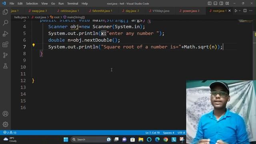Viewport: 256px width, 144px height.
Task: Open the editor More Actions ellipsis
Action: click(x=251, y=11)
